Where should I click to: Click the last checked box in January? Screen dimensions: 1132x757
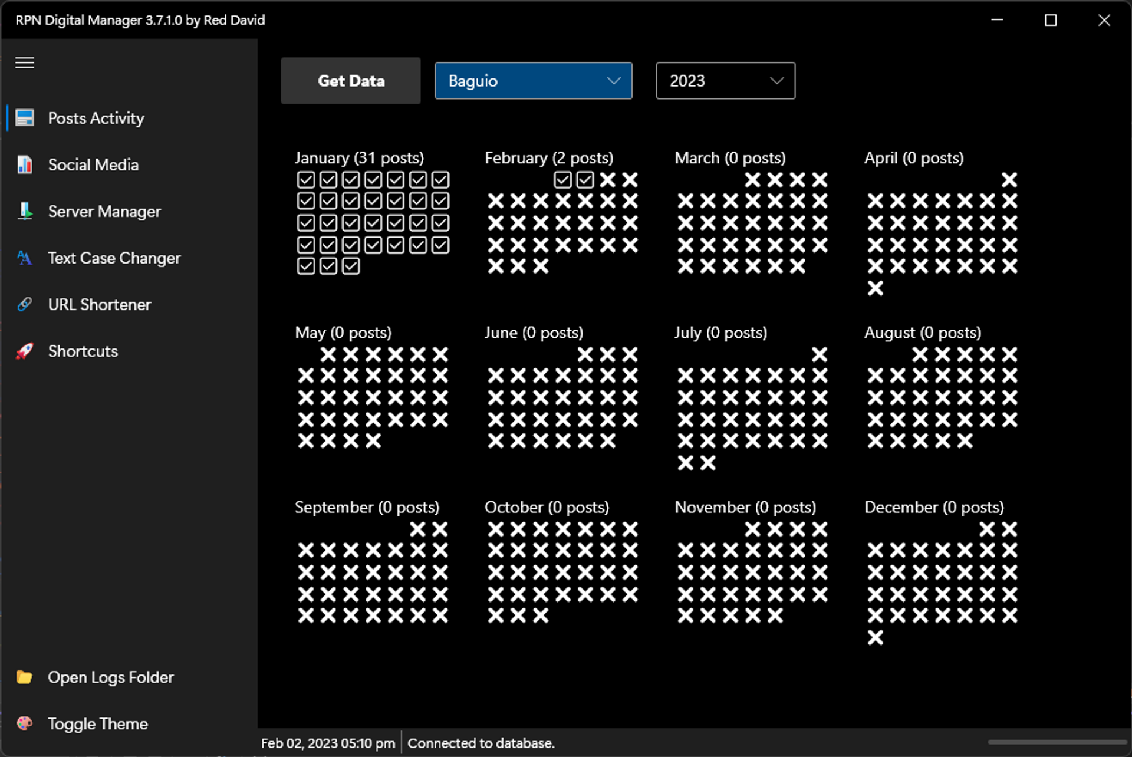(351, 266)
